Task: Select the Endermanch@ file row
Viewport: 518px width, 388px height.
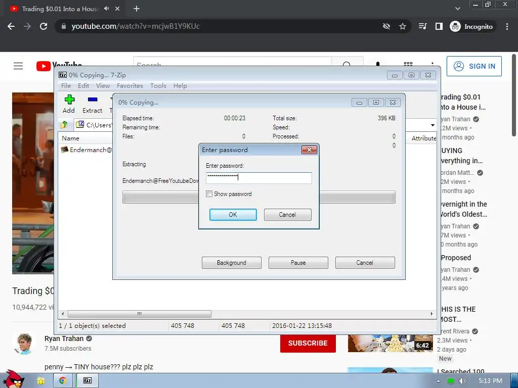Action: [x=87, y=150]
